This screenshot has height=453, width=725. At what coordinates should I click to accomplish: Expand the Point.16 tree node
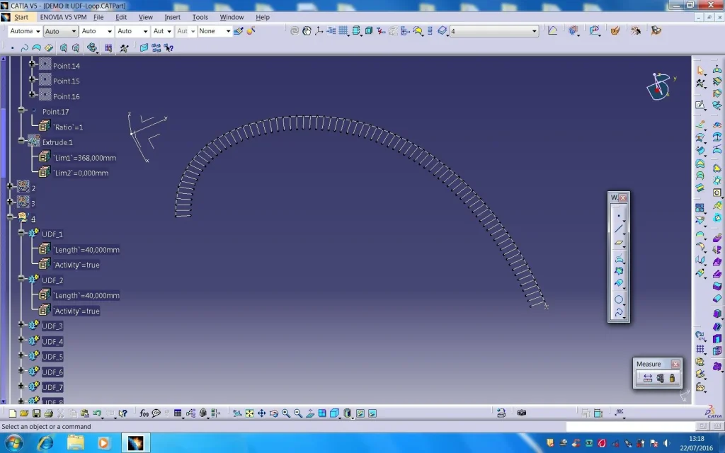point(32,94)
